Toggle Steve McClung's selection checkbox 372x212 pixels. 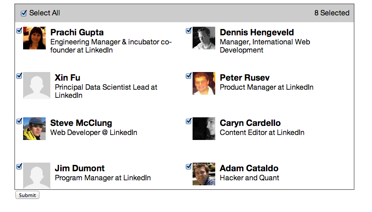click(19, 121)
